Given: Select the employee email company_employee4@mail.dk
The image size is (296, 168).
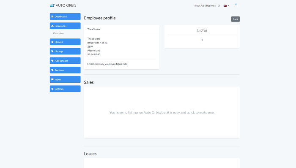Looking at the screenshot, I should [x=111, y=64].
